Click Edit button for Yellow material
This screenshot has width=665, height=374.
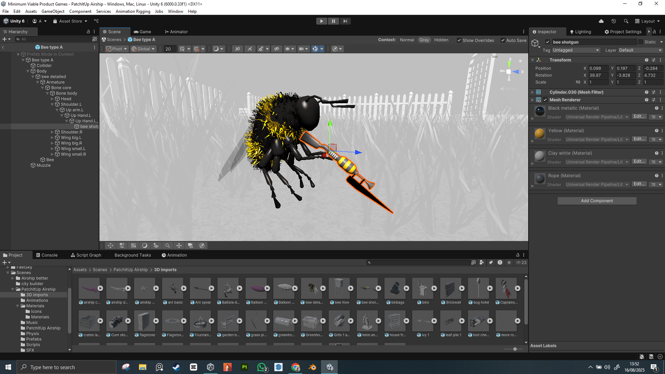pyautogui.click(x=639, y=139)
